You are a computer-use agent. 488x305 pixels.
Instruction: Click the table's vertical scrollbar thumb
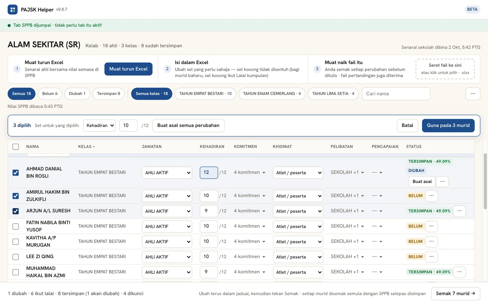[x=485, y=181]
